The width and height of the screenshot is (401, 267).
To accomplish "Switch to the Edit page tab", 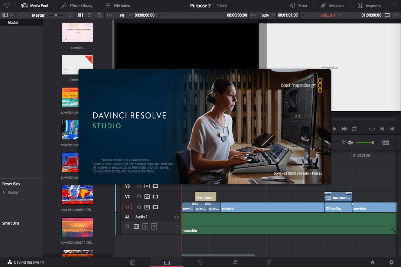I will pyautogui.click(x=166, y=262).
